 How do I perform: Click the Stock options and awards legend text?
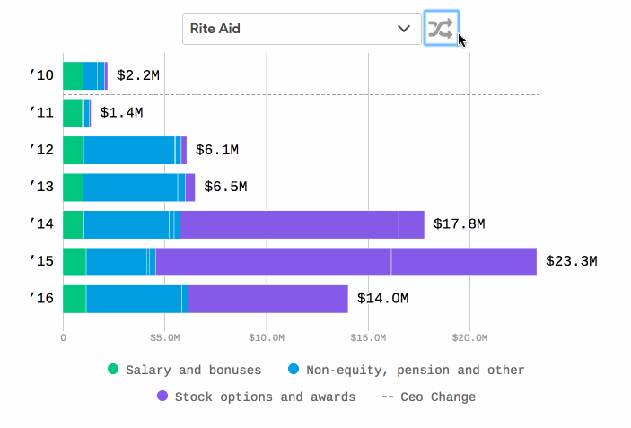[265, 397]
